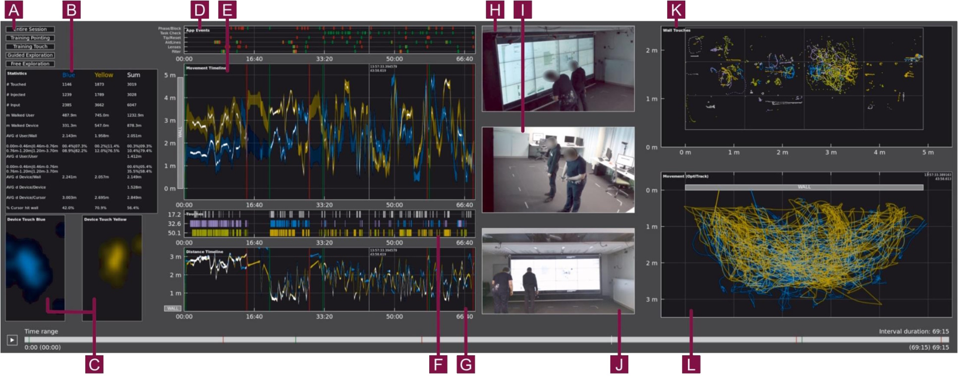Switch to the Training Touch phase
The width and height of the screenshot is (958, 376).
[30, 47]
